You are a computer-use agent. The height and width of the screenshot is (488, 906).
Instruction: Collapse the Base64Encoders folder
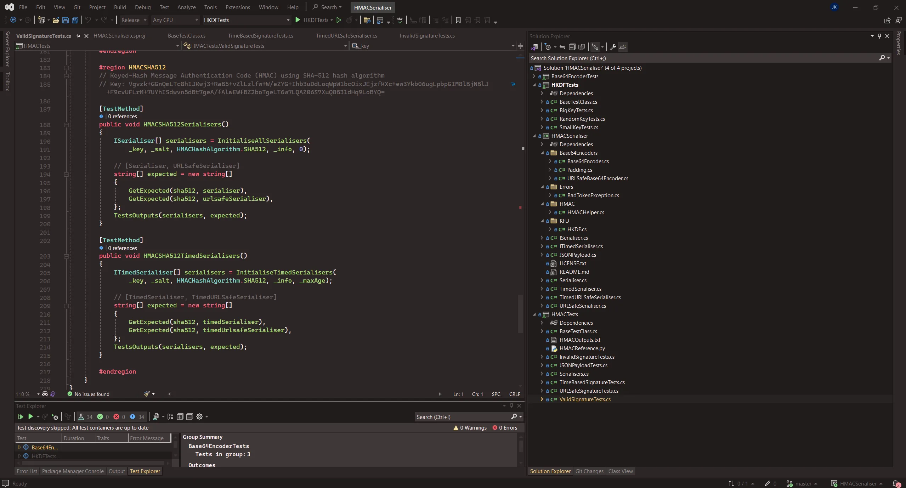(542, 153)
